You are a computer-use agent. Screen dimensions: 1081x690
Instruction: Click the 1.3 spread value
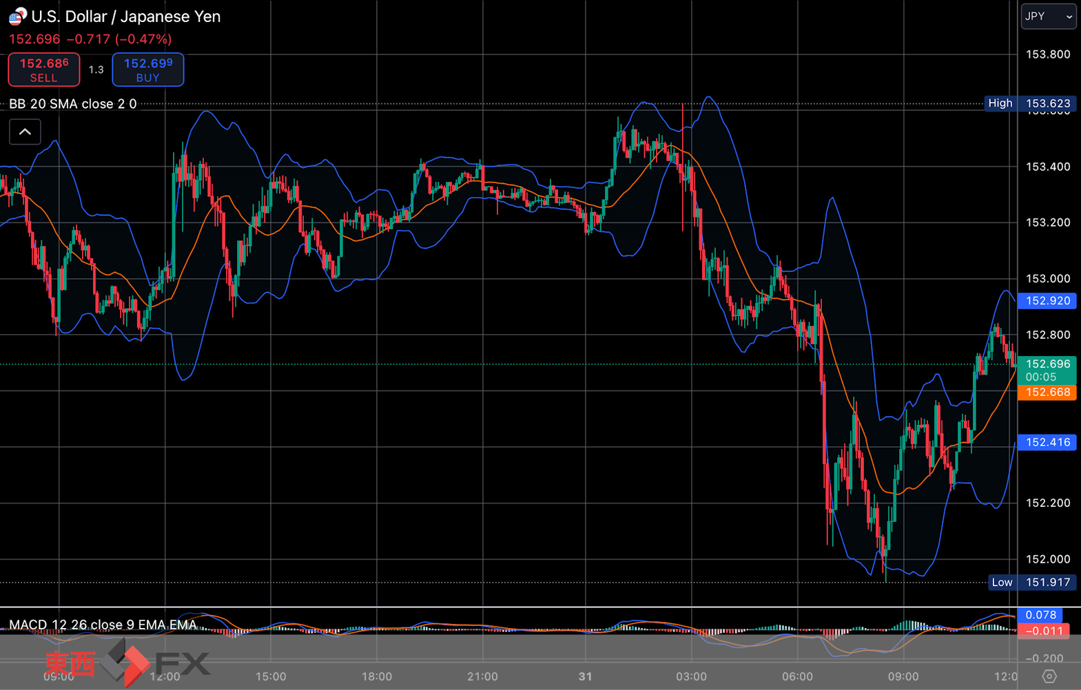coord(96,70)
